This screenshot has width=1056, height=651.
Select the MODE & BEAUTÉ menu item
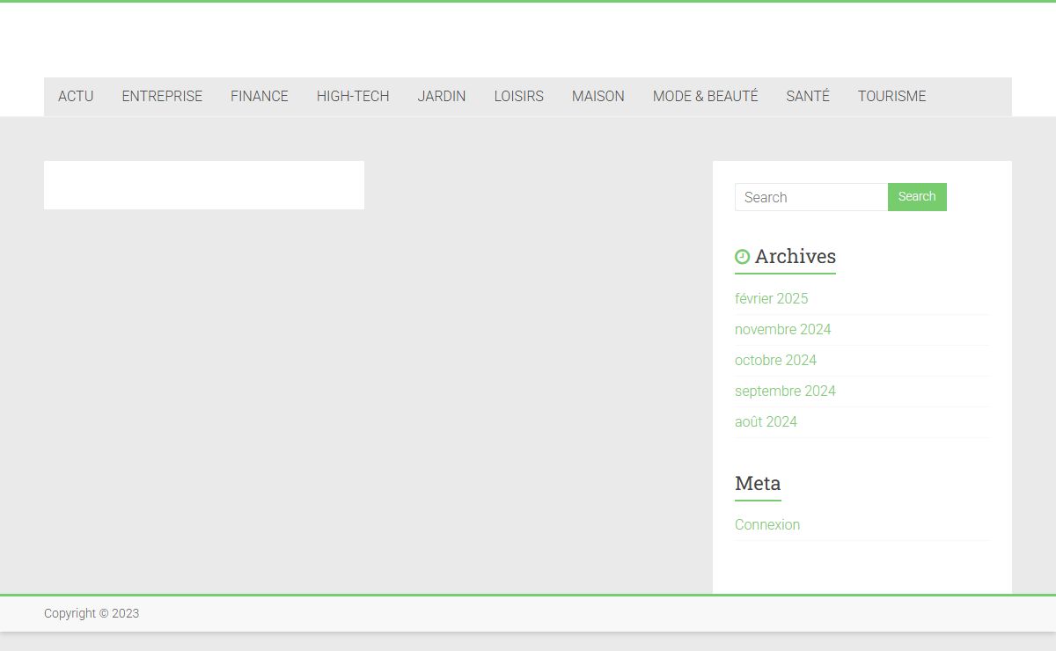(x=705, y=97)
